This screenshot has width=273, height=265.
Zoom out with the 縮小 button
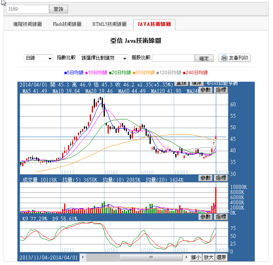[x=196, y=257]
